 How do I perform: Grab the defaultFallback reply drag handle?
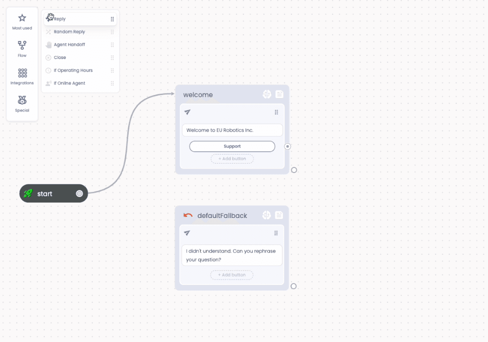276,233
